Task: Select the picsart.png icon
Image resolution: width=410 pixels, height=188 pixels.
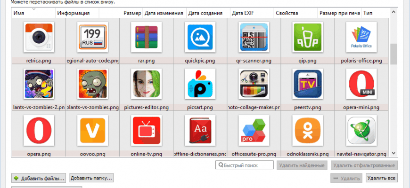Action: (200, 84)
